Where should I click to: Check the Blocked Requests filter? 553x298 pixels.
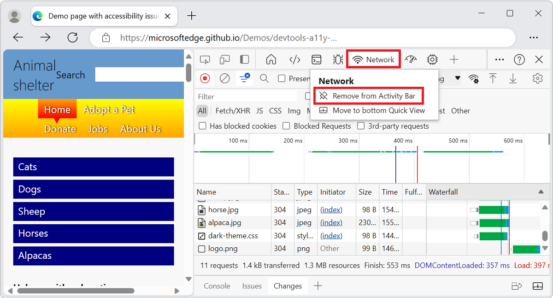tap(286, 125)
